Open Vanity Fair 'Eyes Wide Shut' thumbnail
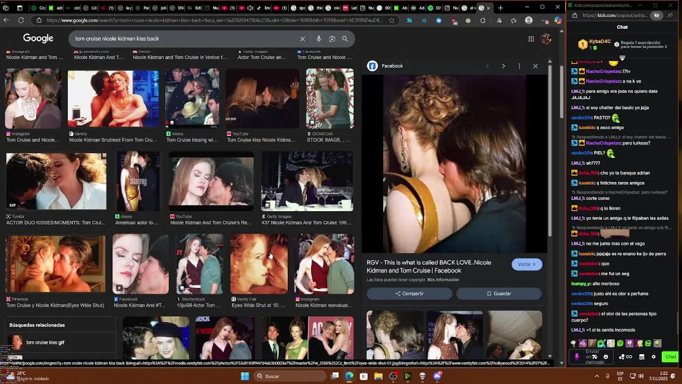The image size is (682, 384). pos(259,264)
